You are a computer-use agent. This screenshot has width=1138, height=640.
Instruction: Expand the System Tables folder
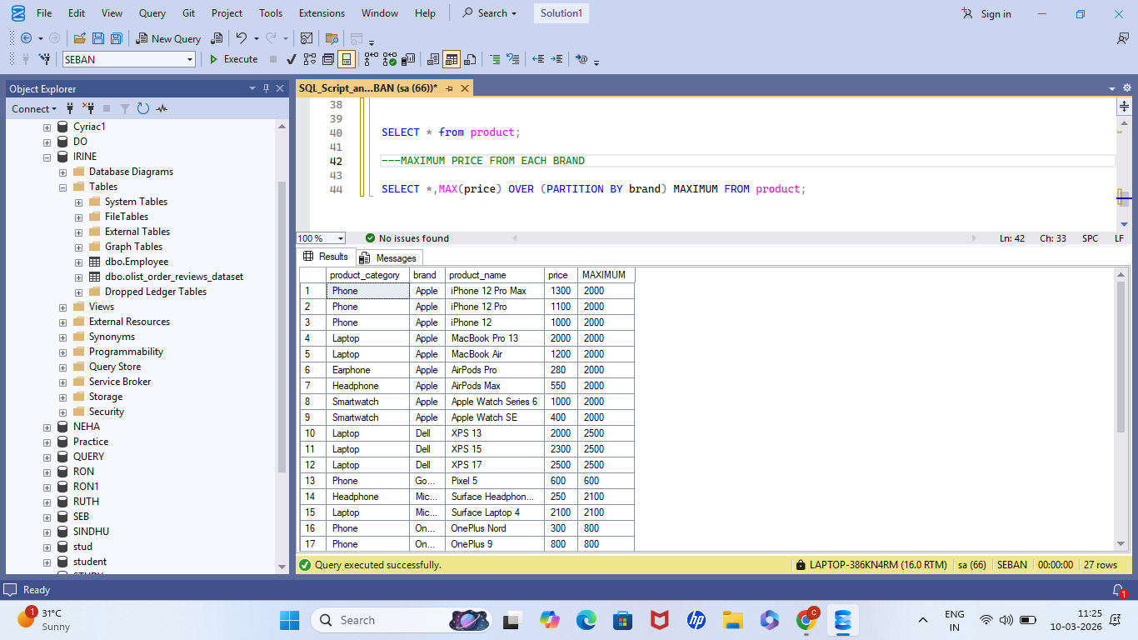coord(78,202)
